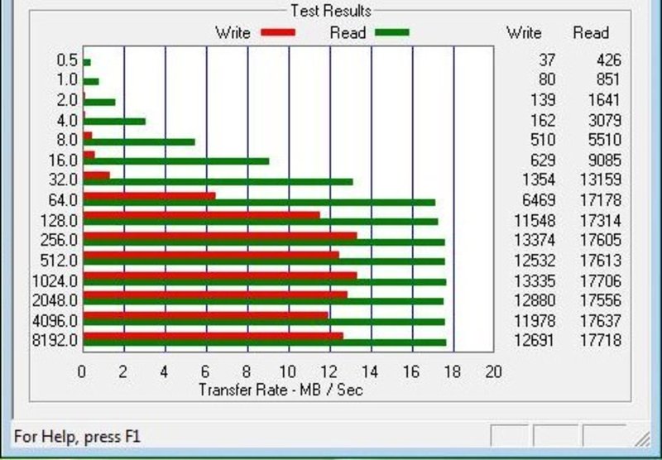Click the read value '1641'
The height and width of the screenshot is (460, 662).
coord(605,100)
